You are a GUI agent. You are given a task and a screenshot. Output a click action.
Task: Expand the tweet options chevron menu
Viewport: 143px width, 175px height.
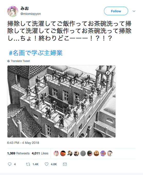pos(134,11)
